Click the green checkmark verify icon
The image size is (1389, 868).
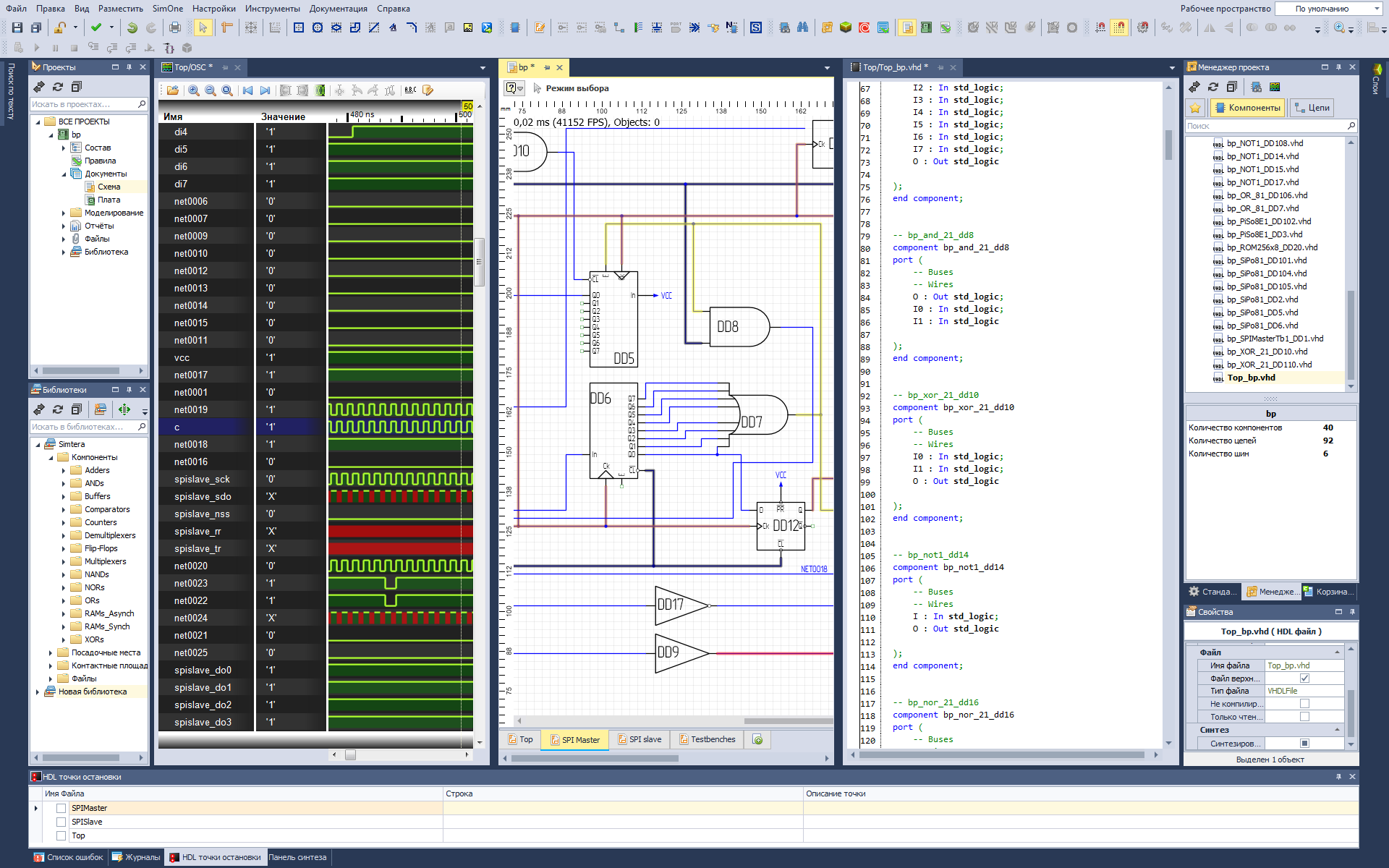tap(95, 27)
